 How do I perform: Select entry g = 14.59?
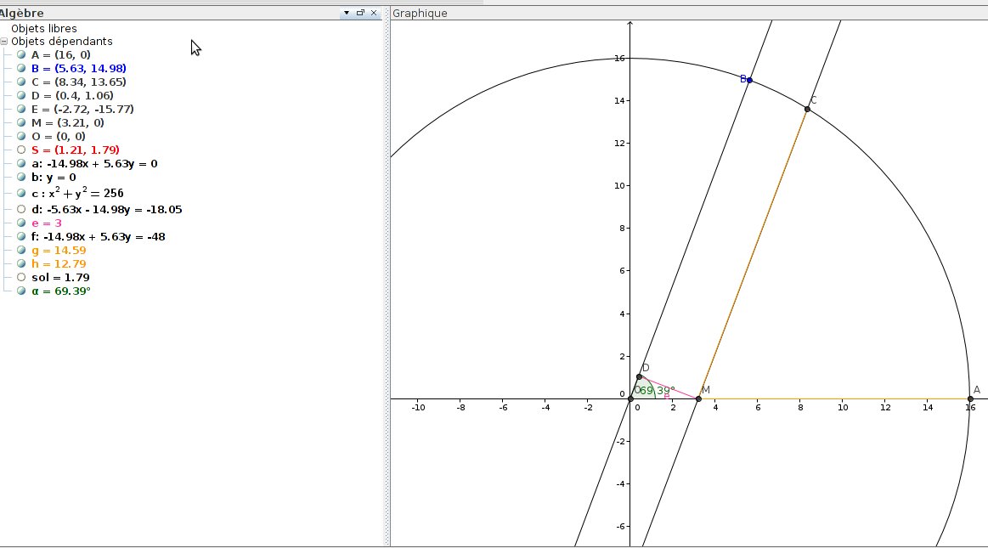[59, 250]
